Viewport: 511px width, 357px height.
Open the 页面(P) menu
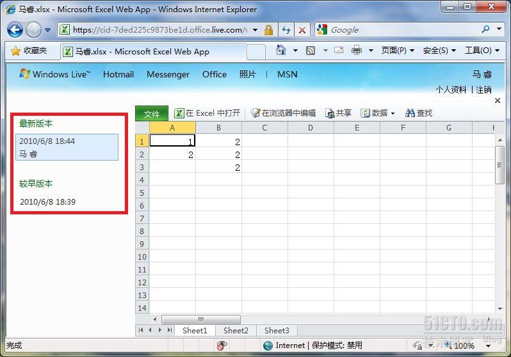(x=398, y=51)
